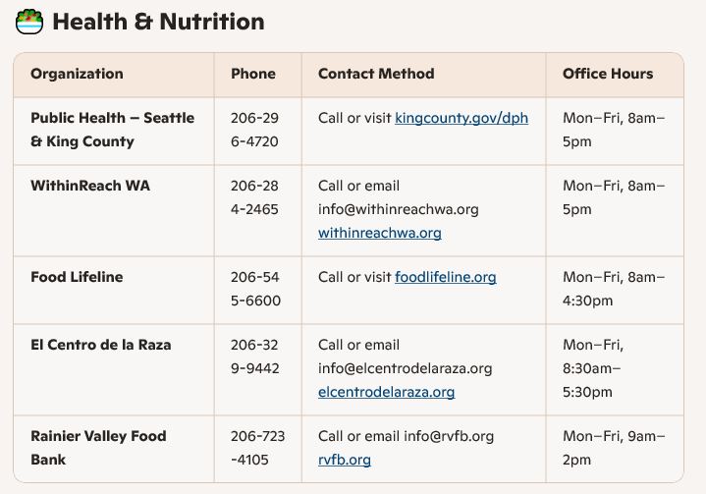Click El Centro de la Raza name
Screen dimensions: 706x494
[100, 346]
